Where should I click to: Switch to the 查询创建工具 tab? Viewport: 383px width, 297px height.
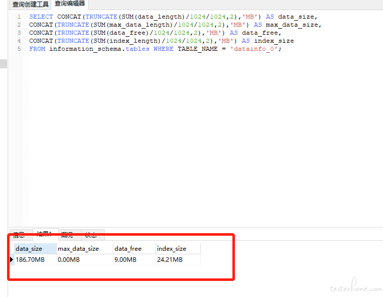31,4
